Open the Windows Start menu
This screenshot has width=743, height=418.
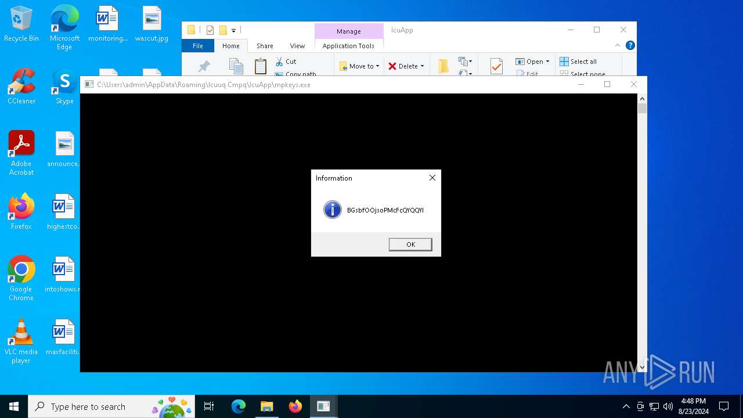[x=14, y=406]
